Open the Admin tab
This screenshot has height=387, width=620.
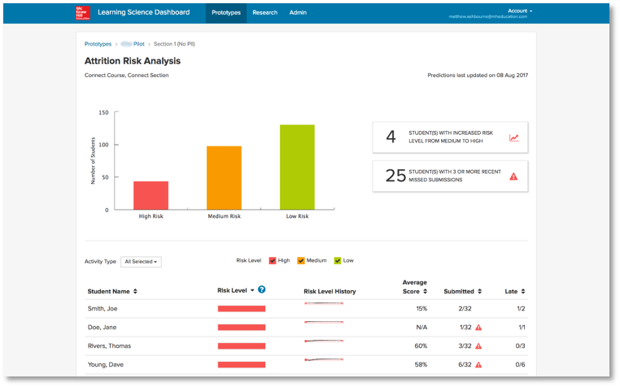298,12
